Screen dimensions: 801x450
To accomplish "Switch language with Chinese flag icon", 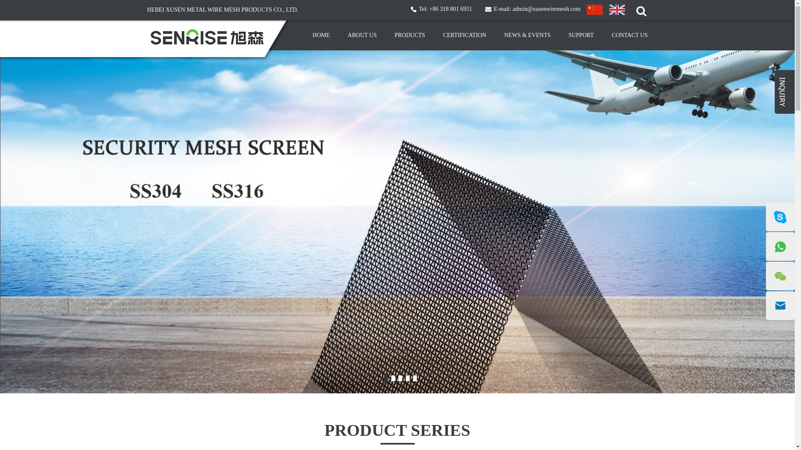I will click(x=594, y=10).
